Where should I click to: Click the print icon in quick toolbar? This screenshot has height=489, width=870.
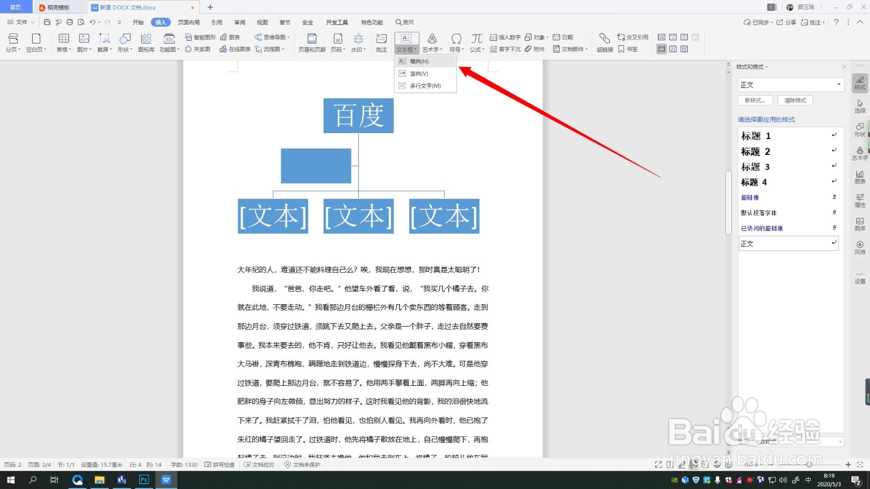click(x=70, y=22)
